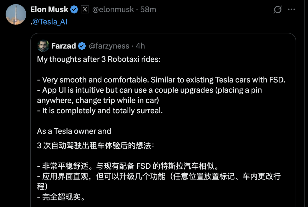
Task: Expand truncated text 'As a Tesla owner and'
Action: coord(74,131)
